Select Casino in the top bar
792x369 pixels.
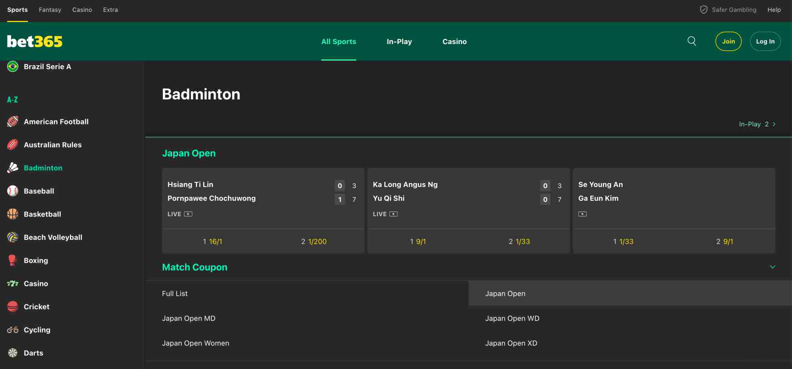(82, 10)
